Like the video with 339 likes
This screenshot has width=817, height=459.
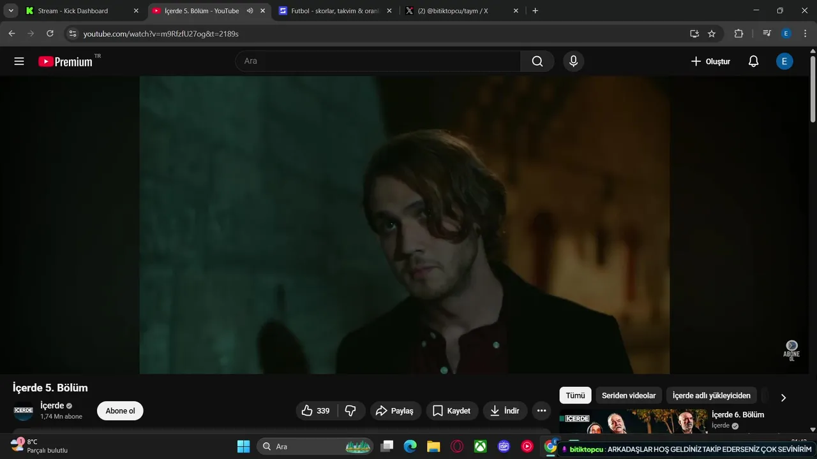pyautogui.click(x=316, y=411)
